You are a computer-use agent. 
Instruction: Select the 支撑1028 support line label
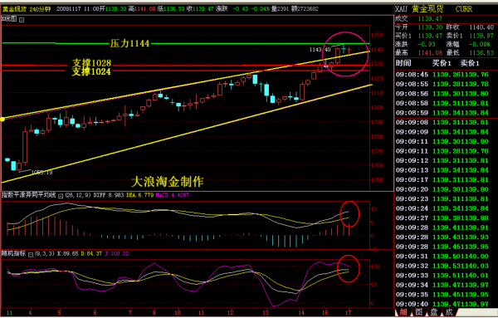coord(92,62)
